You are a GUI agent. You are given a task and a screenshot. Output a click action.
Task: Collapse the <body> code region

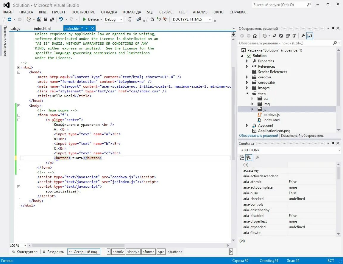(x=18, y=105)
